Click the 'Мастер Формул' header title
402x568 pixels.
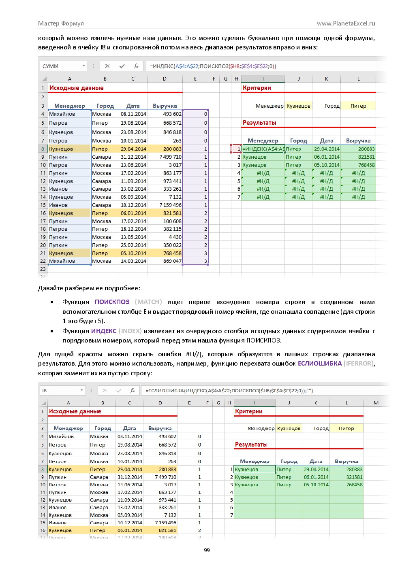coord(61,23)
